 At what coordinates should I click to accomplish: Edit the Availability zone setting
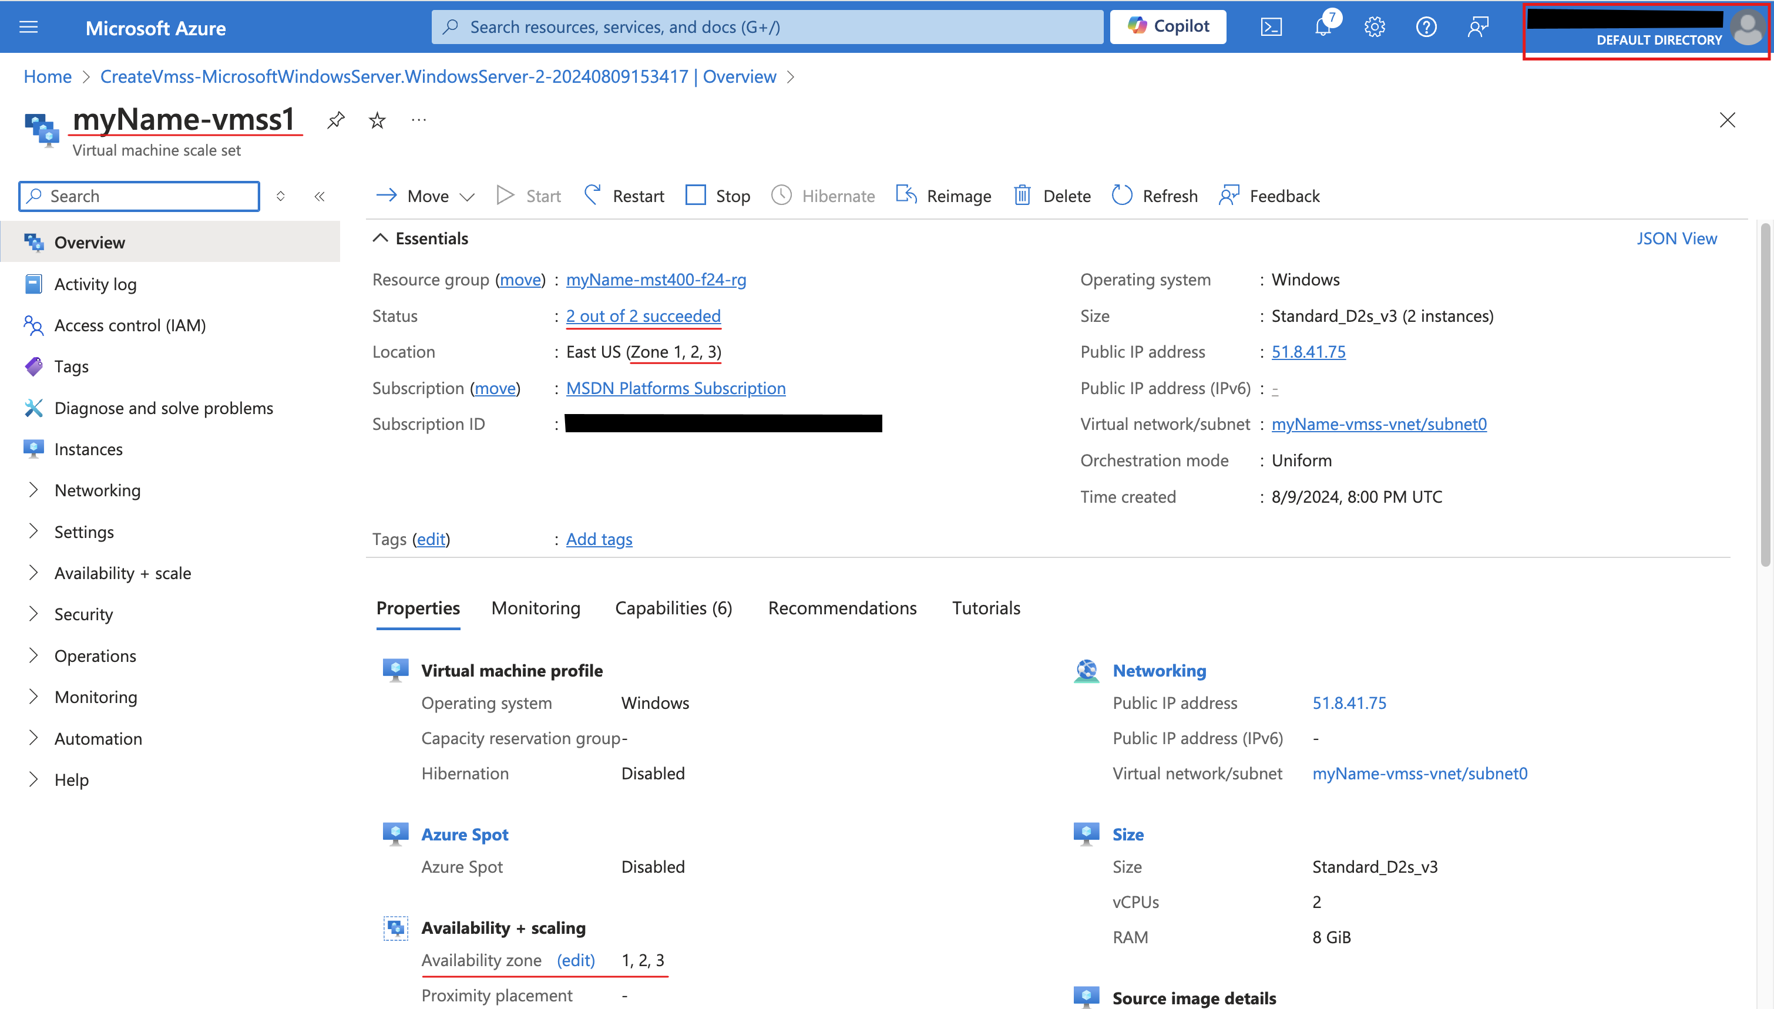click(576, 960)
